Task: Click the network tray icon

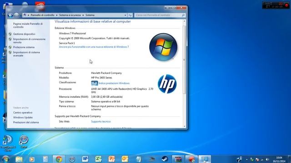Action: (x=262, y=159)
